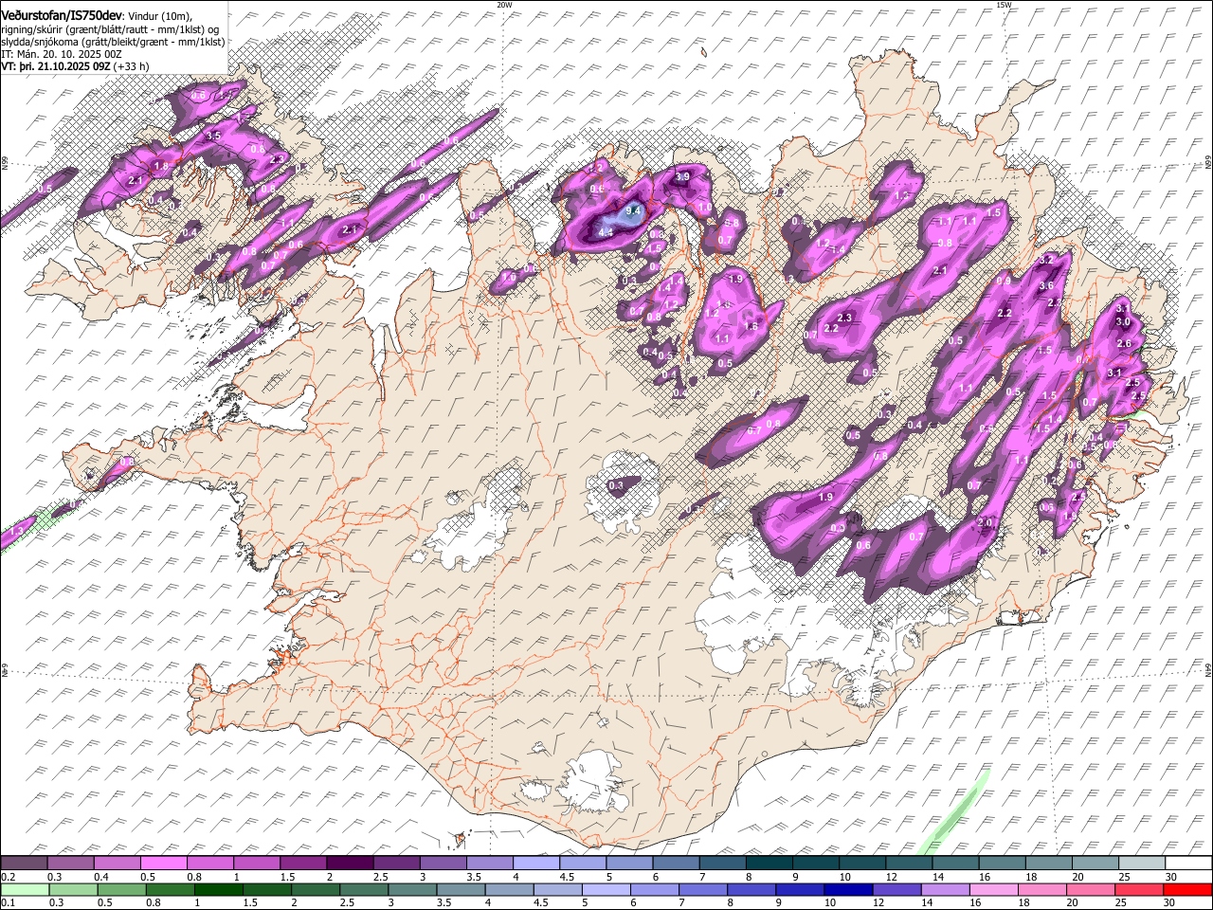Click the slydda/snjókoma legend description line

click(113, 42)
